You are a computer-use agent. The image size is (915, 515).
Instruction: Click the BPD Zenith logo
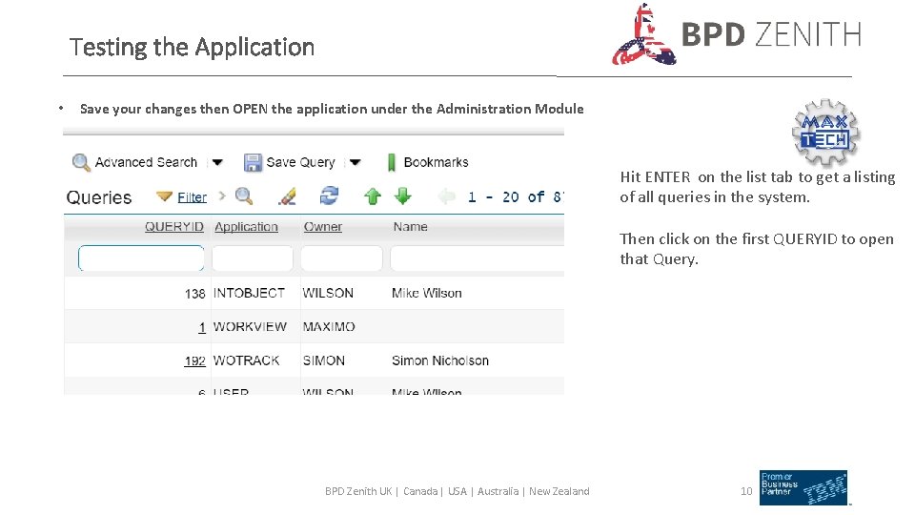click(737, 34)
